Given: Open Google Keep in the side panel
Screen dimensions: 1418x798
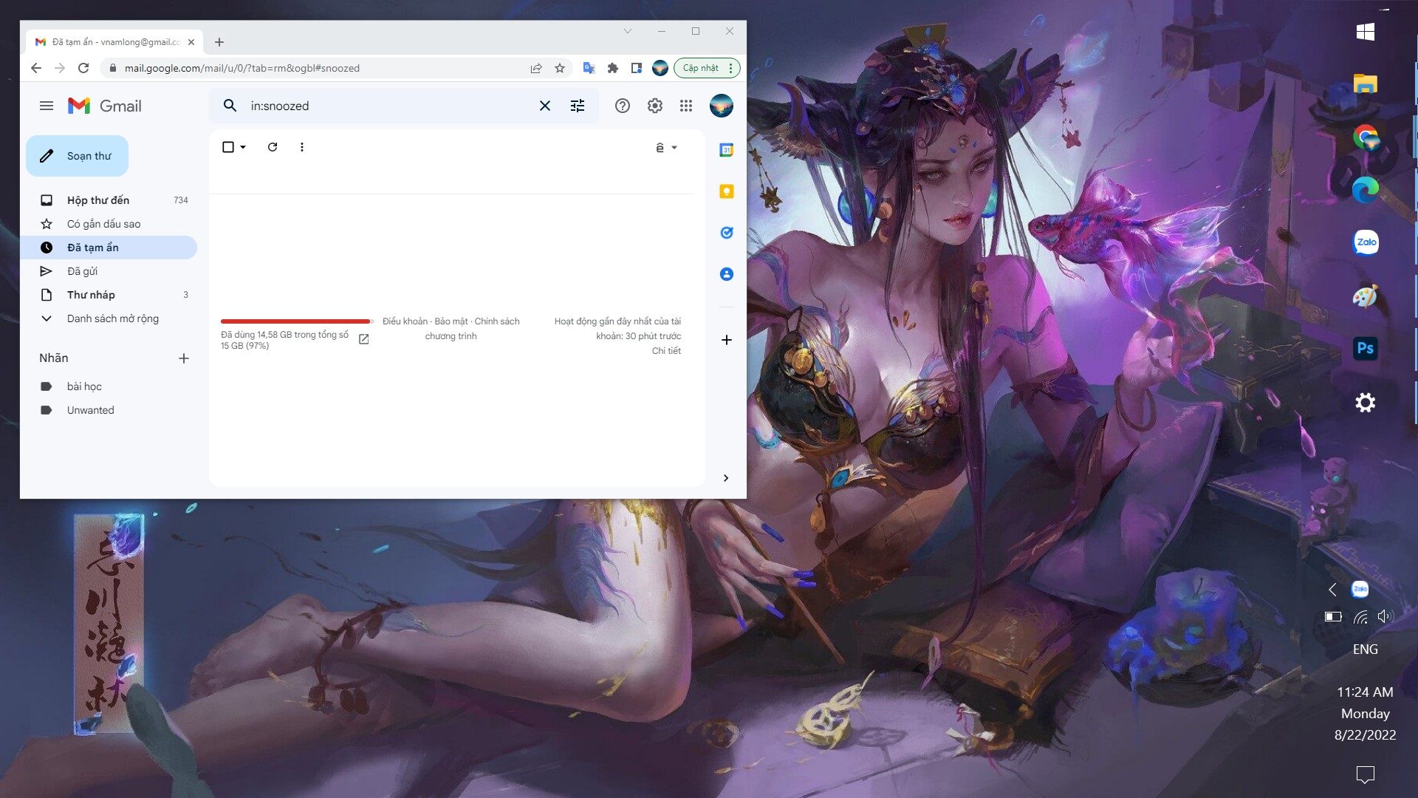Looking at the screenshot, I should click(x=727, y=191).
